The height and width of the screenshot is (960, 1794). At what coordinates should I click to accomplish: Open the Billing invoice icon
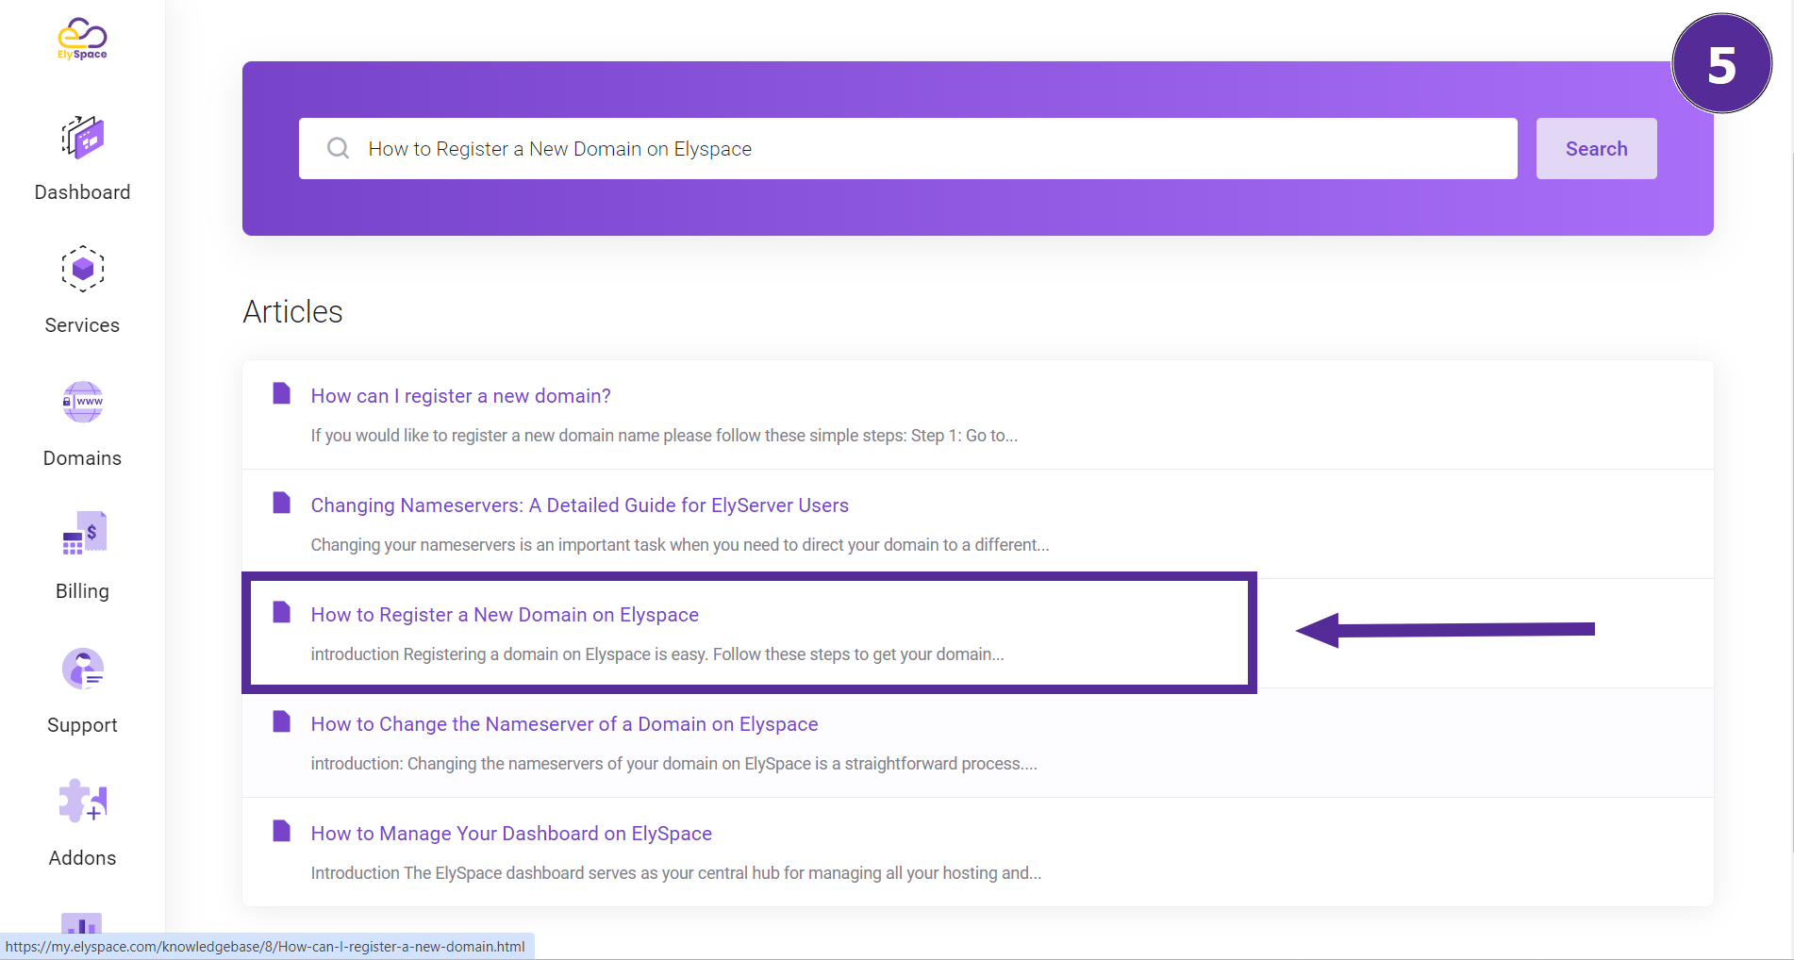(84, 534)
